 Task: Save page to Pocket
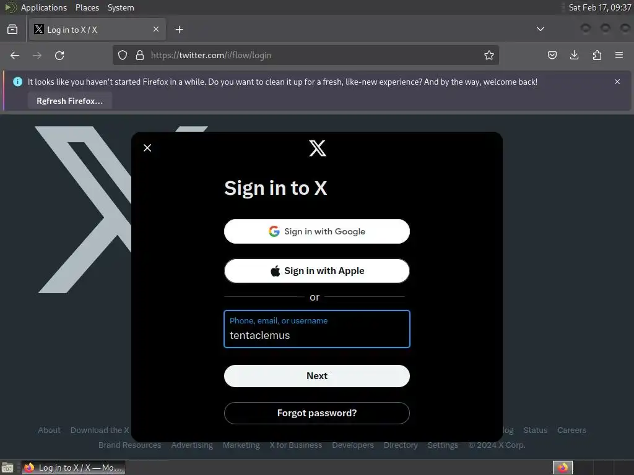[552, 55]
